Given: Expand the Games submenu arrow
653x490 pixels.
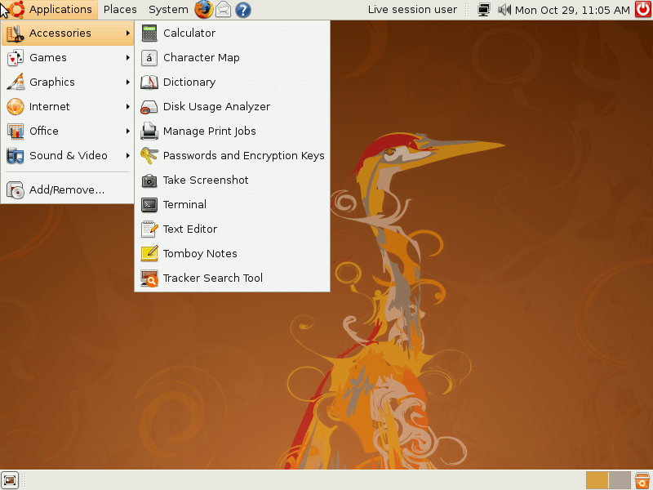Looking at the screenshot, I should pos(128,57).
